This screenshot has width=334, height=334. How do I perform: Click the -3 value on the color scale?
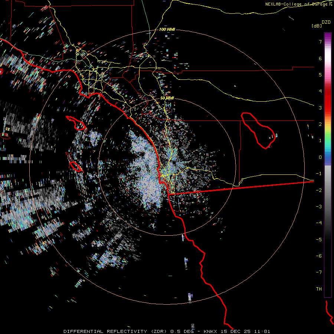click(x=319, y=207)
